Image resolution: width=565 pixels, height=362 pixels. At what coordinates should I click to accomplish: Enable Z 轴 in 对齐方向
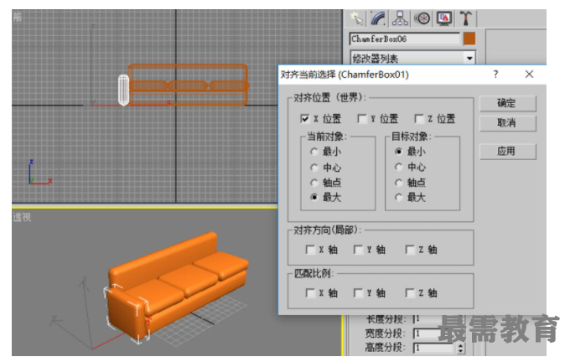coord(410,249)
